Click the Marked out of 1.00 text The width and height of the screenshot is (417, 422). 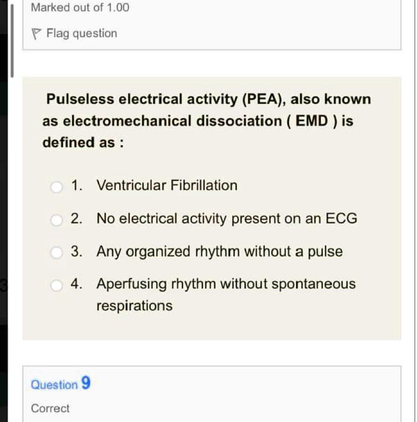79,8
